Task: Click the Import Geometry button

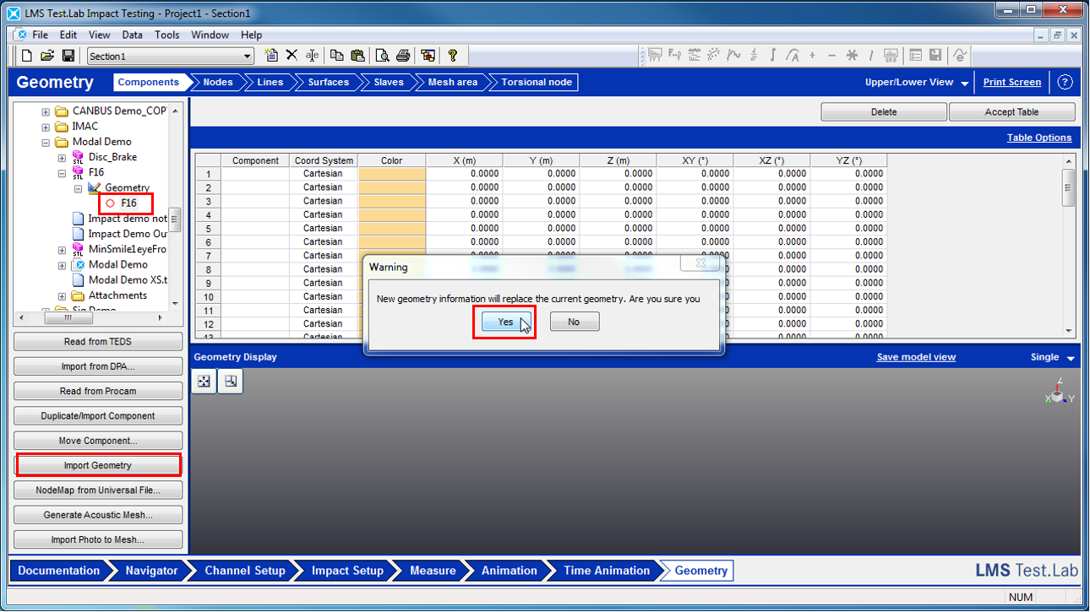Action: point(98,465)
